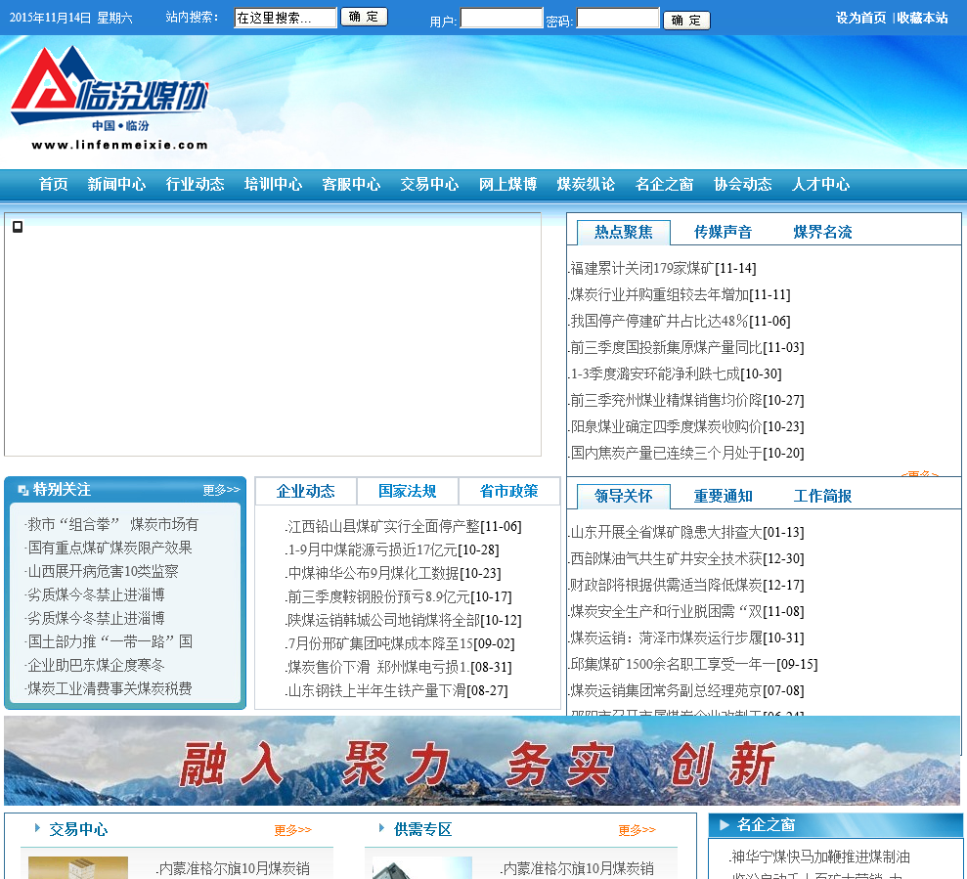The image size is (967, 879).
Task: Open 交易中心 in navigation bar
Action: [x=430, y=185]
